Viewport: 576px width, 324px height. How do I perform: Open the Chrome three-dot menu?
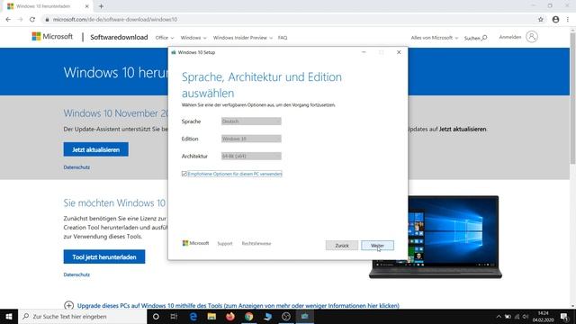568,20
